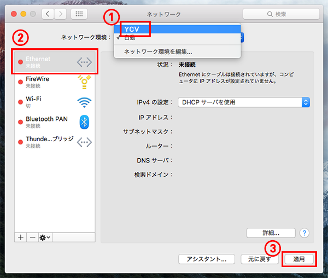Viewport: 328px width, 278px height.
Task: Click the FireWire yellow icon
Action: (x=84, y=82)
